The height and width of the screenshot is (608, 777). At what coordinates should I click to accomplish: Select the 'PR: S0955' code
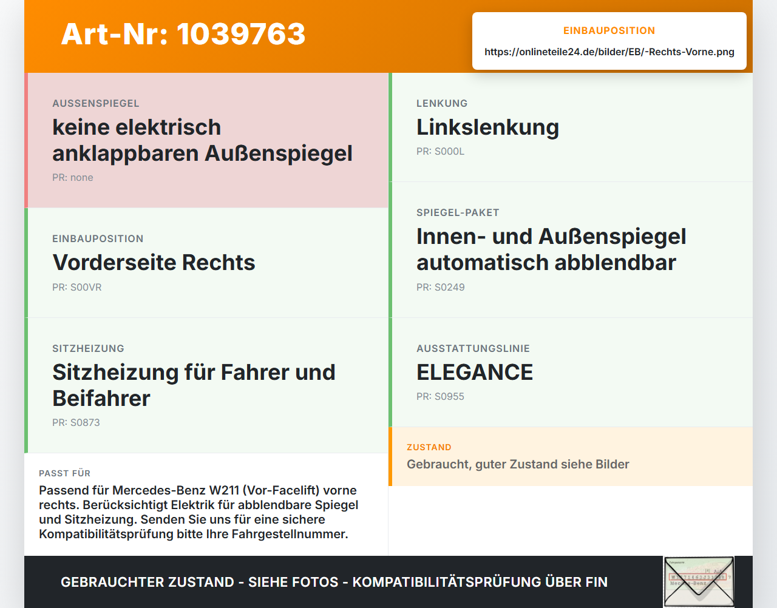[x=440, y=396]
